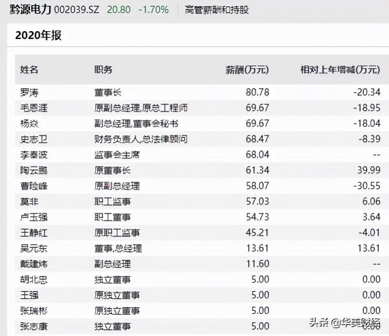This screenshot has height=336, width=389.
Task: Click position 原职工监事
Action: click(x=117, y=233)
